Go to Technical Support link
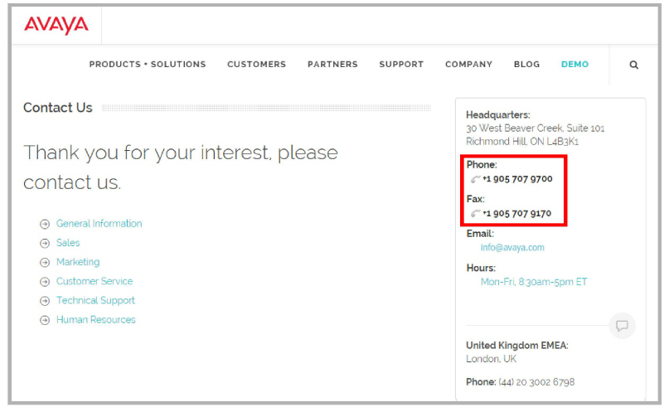 coord(95,300)
